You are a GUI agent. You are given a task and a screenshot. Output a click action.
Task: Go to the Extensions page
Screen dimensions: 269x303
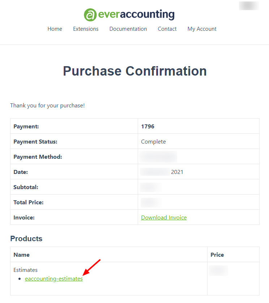coord(86,29)
